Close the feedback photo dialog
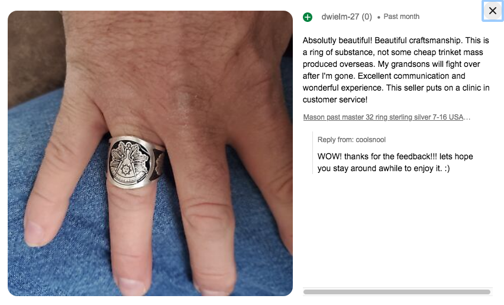The width and height of the screenshot is (504, 305). pos(492,11)
